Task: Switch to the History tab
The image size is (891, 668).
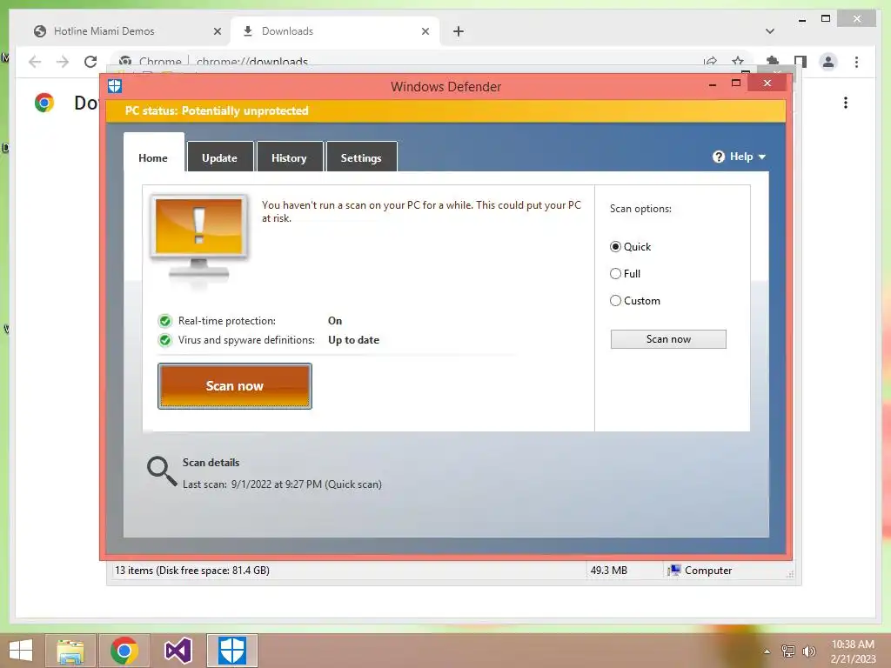Action: pos(289,157)
